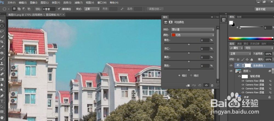Select the Path Selection tool
Viewport: 274px width, 121px height.
coord(2,106)
